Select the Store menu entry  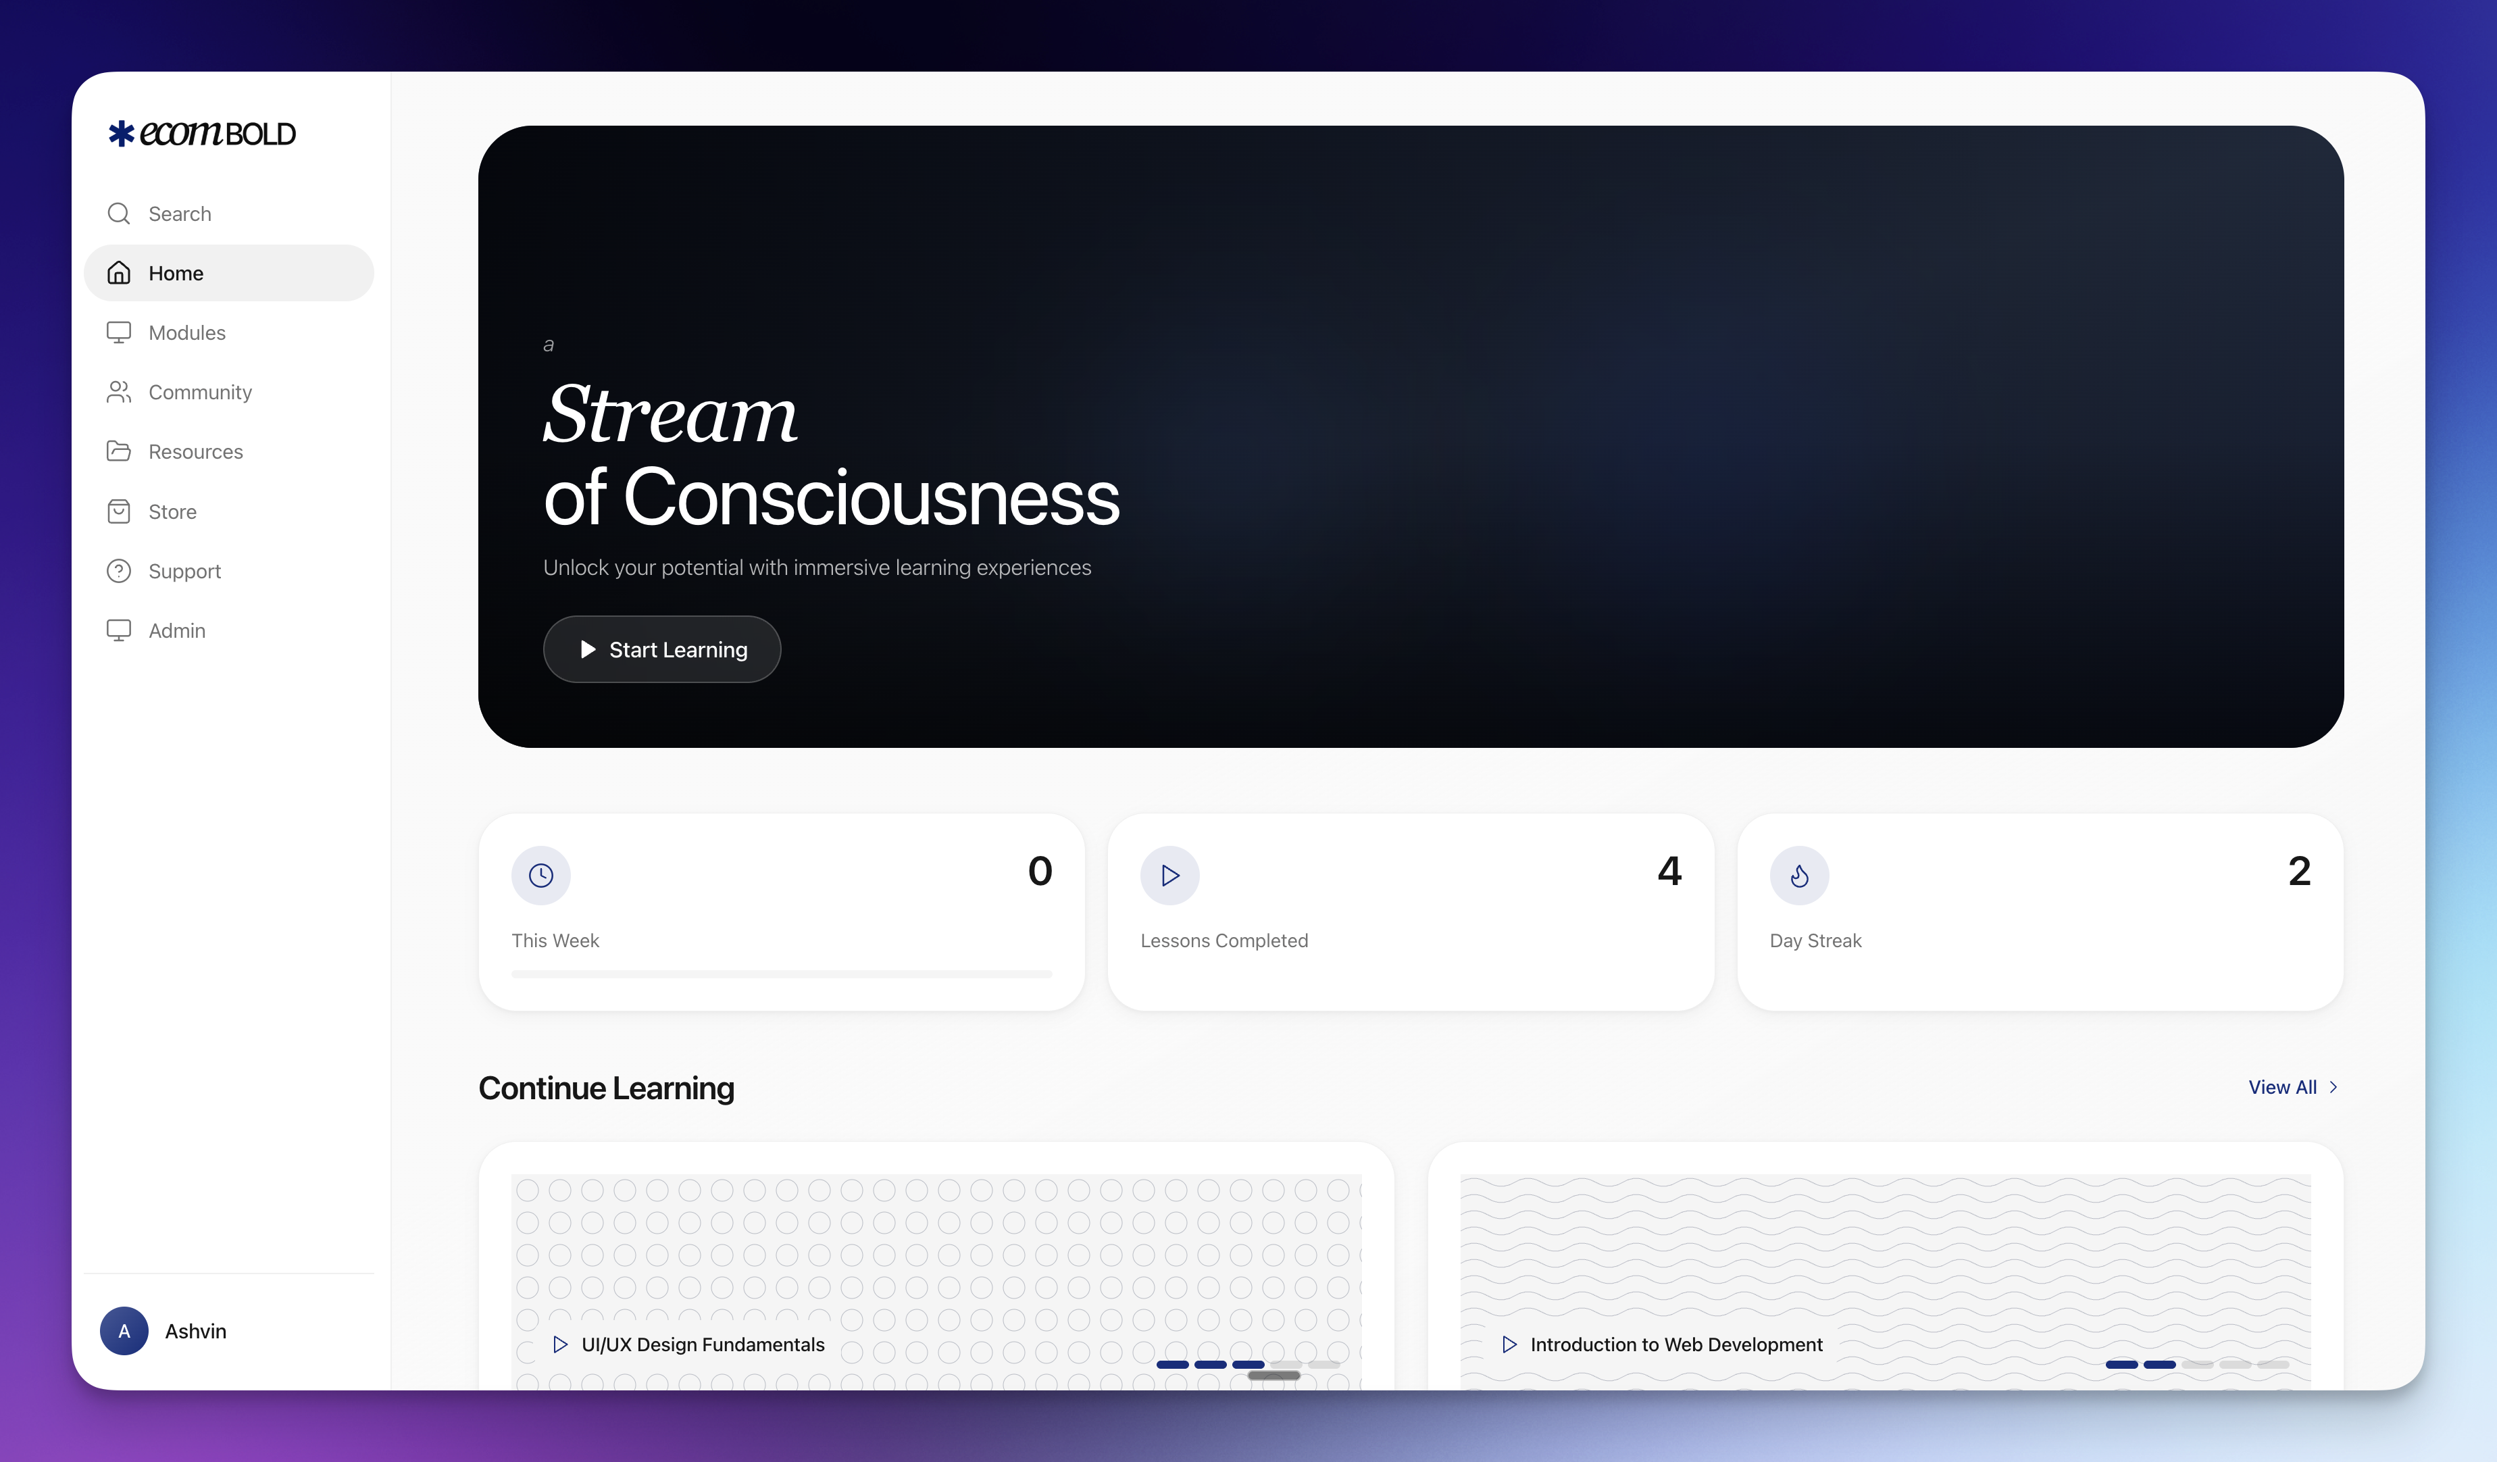click(x=229, y=511)
